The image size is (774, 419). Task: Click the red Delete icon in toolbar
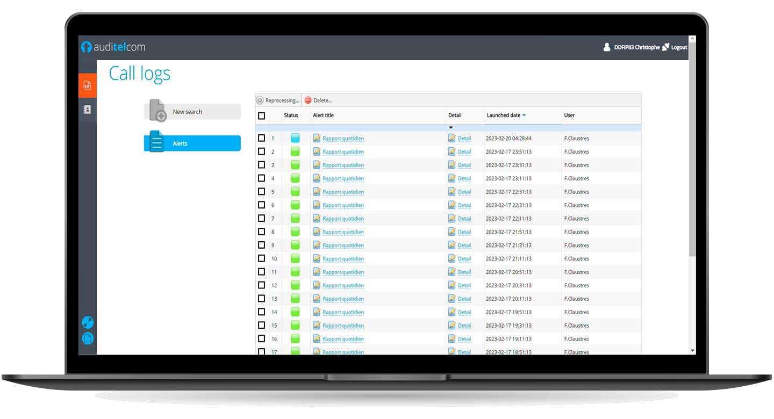pyautogui.click(x=308, y=100)
